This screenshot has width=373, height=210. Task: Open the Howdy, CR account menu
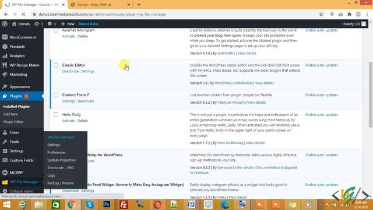[354, 24]
